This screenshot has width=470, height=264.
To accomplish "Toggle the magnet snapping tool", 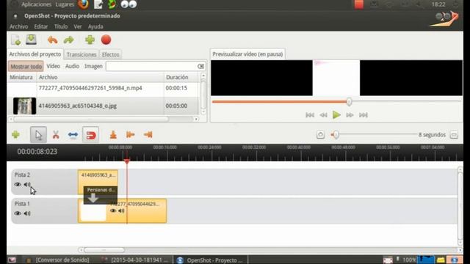I will (x=90, y=135).
